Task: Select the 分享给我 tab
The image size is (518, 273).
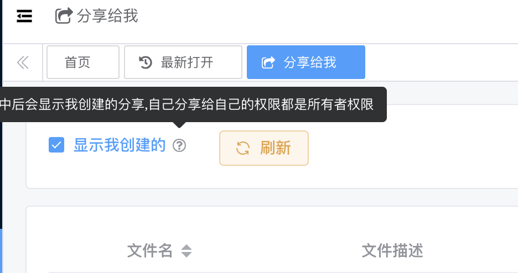Action: pos(306,62)
